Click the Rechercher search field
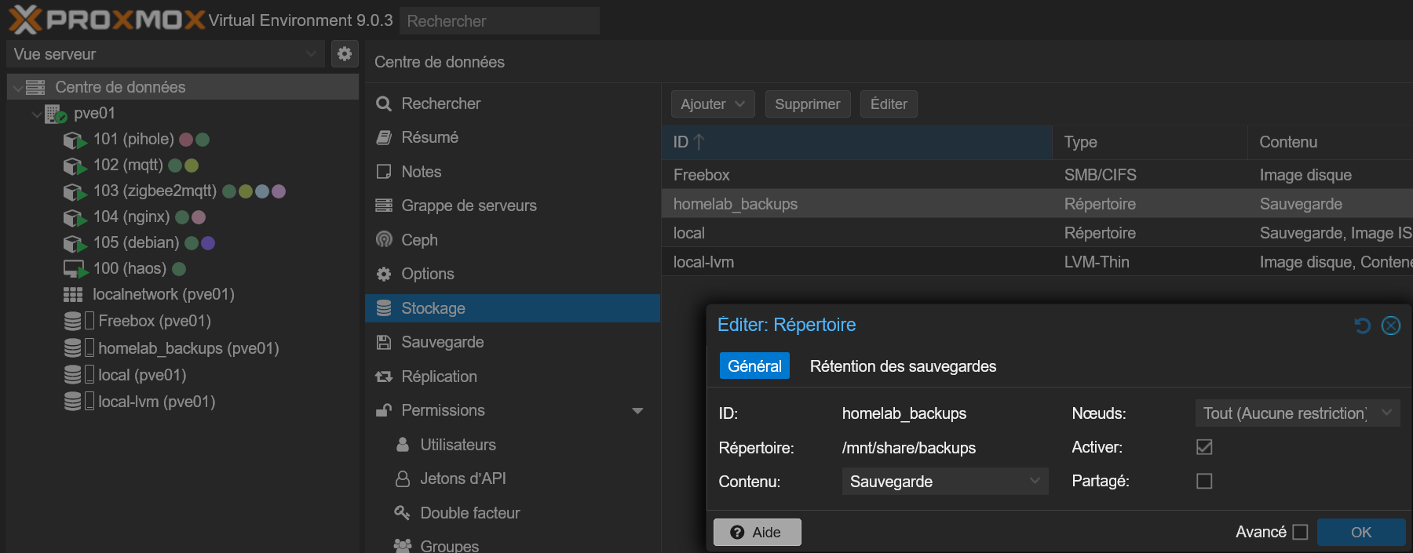Image resolution: width=1413 pixels, height=553 pixels. pyautogui.click(x=499, y=21)
